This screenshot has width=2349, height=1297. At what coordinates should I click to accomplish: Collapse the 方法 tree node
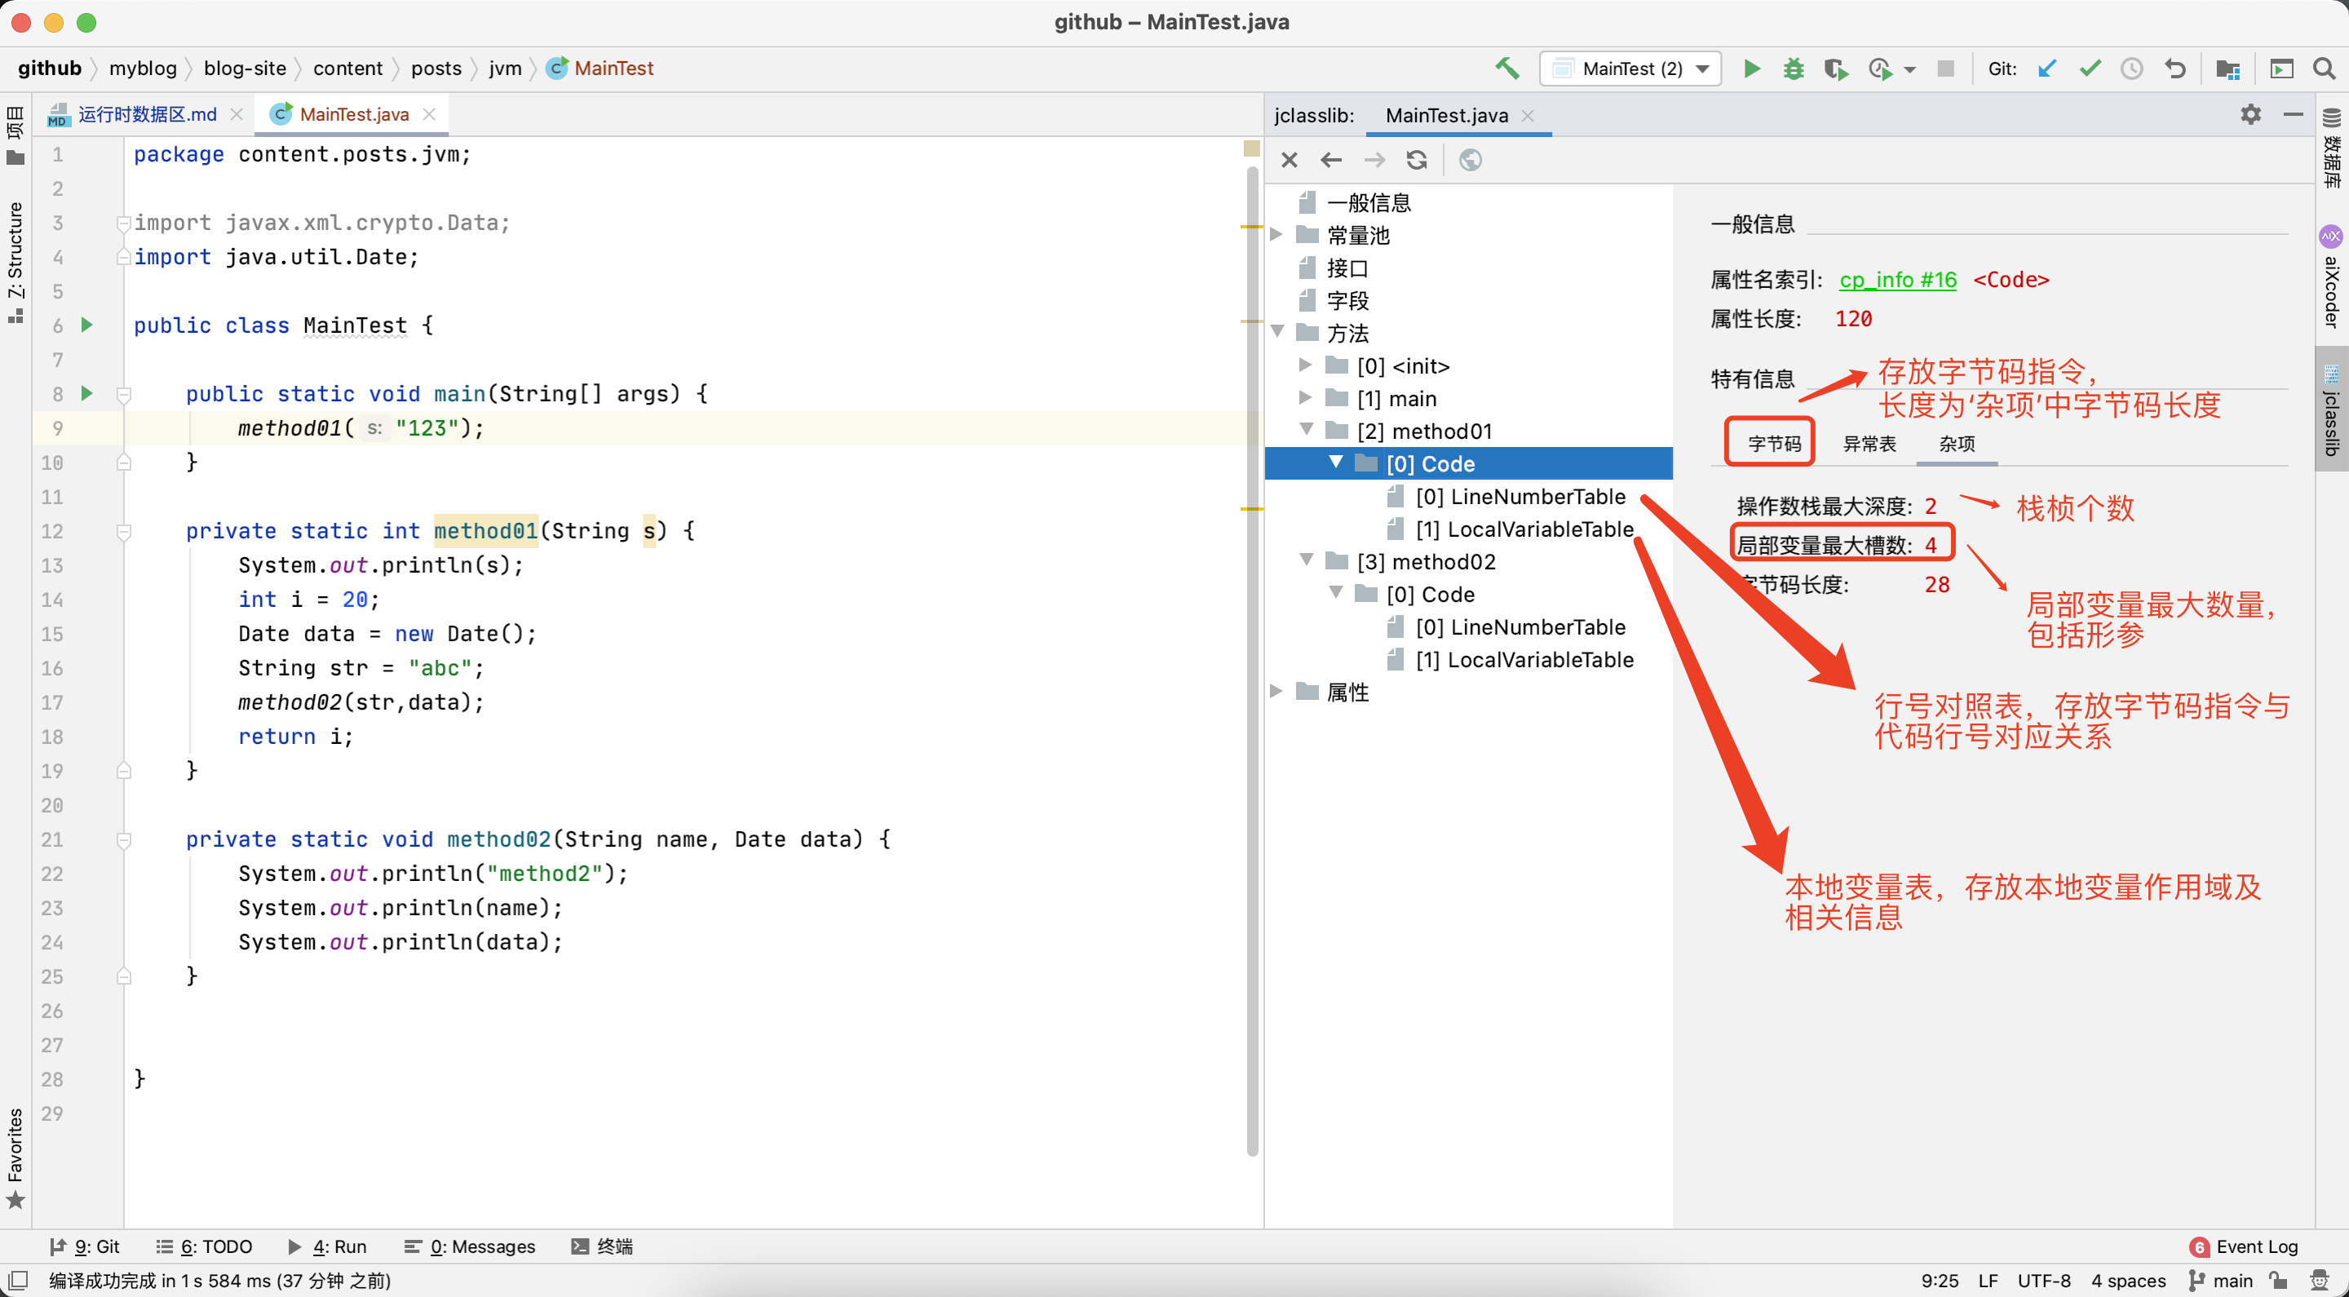coord(1277,331)
